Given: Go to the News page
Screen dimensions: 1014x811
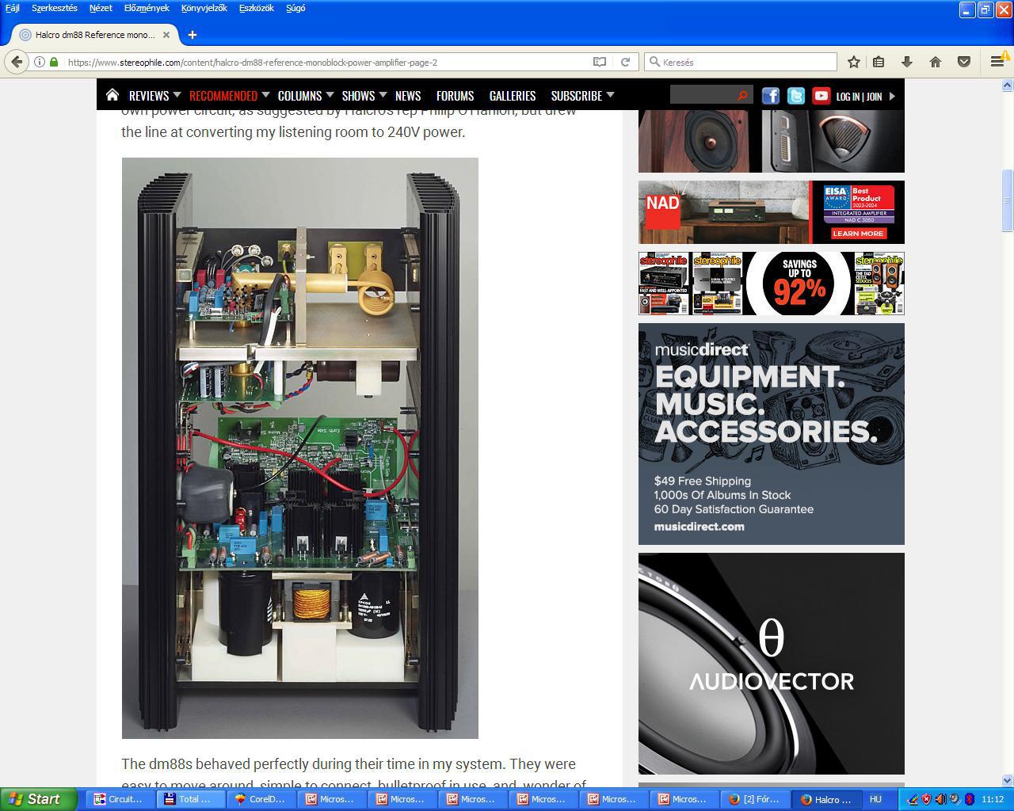Looking at the screenshot, I should (408, 95).
